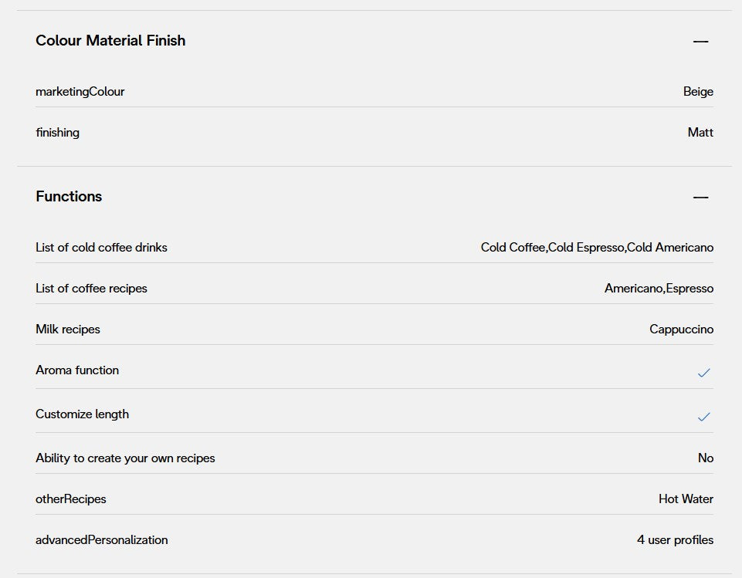The image size is (742, 578).
Task: Collapse the Colour Material Finish section
Action: (x=700, y=42)
